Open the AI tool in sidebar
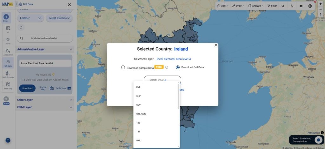Image resolution: width=325 pixels, height=149 pixels. [8, 29]
